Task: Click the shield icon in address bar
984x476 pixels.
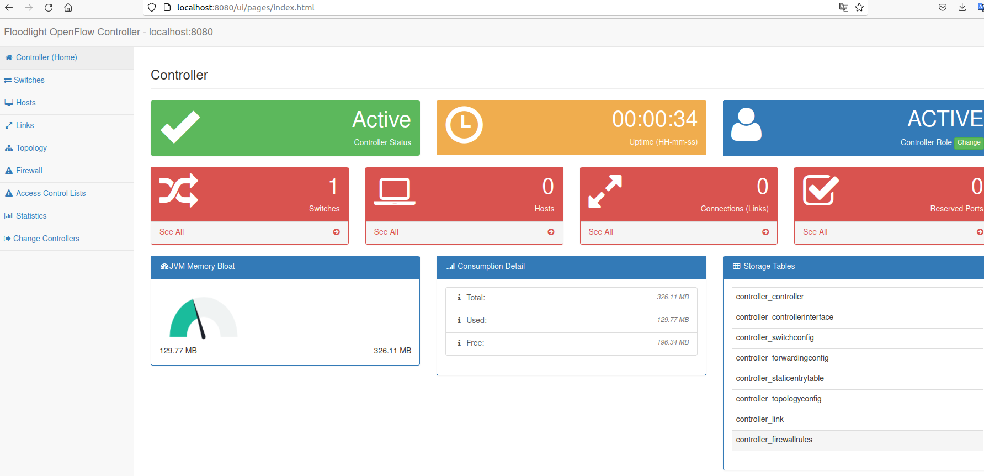Action: point(152,8)
